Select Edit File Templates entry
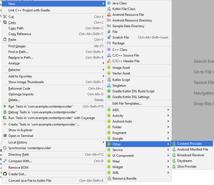This screenshot has height=185, width=214. coord(127,104)
